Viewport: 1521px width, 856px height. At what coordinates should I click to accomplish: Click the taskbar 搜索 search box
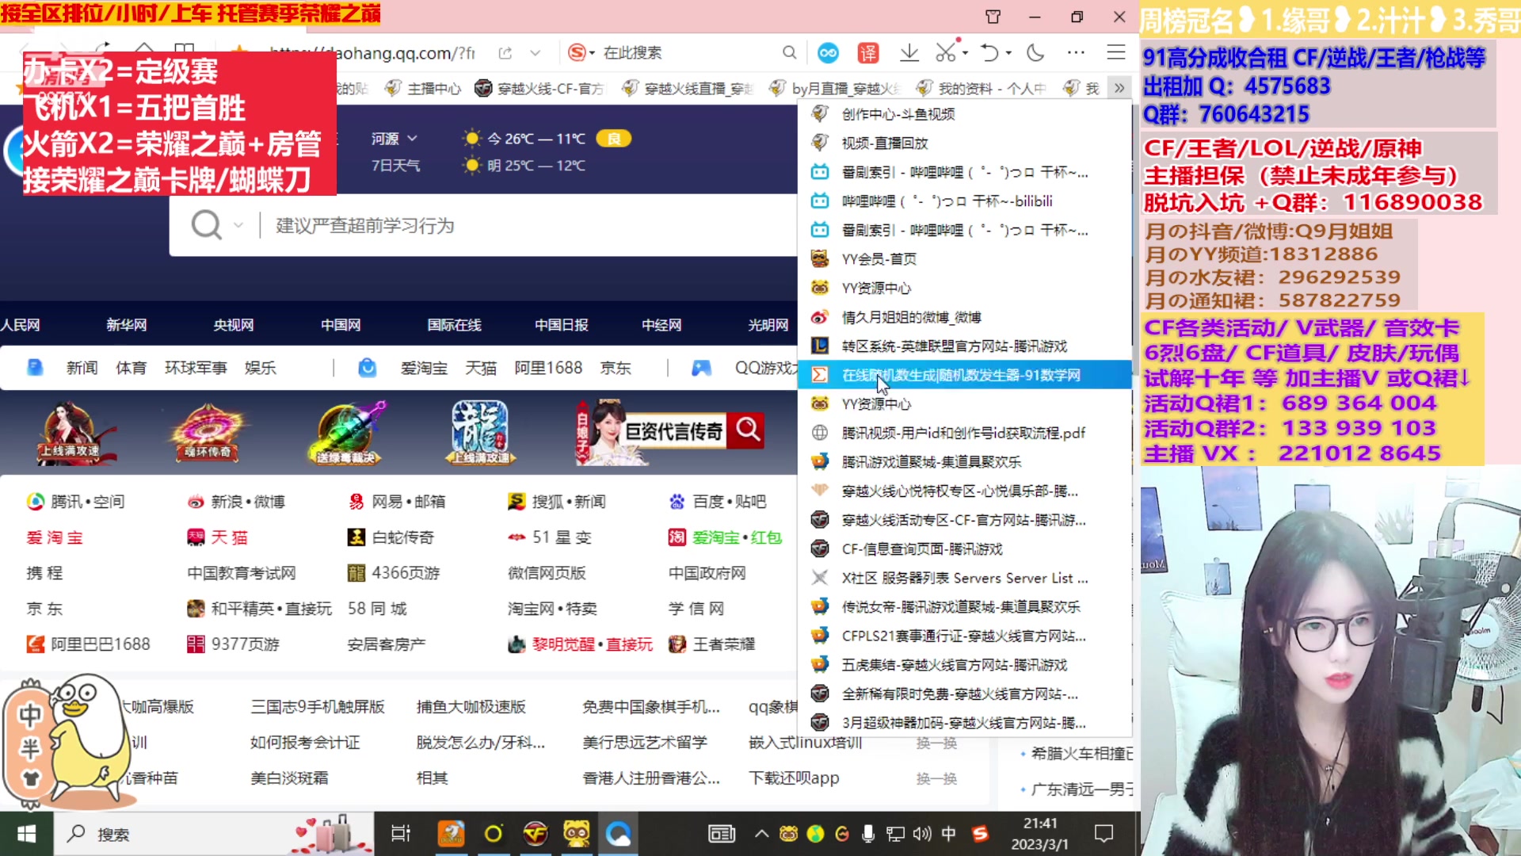click(214, 834)
